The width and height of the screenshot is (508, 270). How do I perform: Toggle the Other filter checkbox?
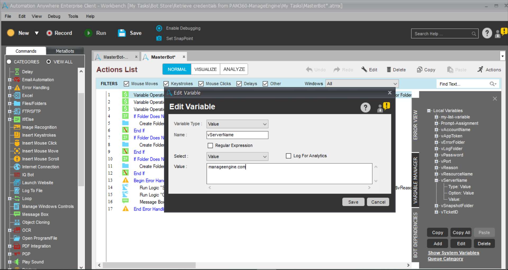coord(265,84)
